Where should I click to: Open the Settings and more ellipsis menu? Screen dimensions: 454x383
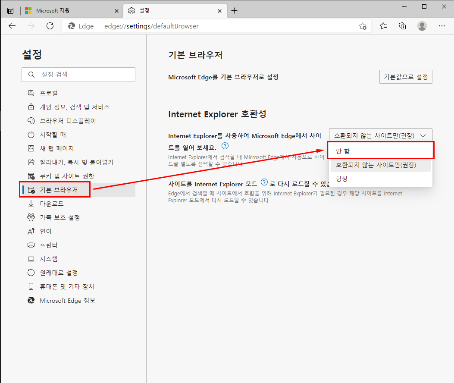441,26
